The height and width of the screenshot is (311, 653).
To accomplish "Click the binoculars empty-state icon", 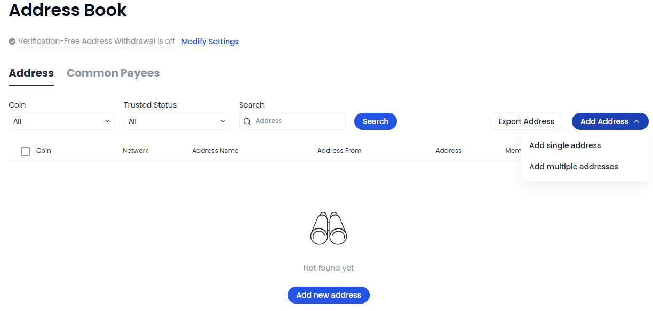I will [x=329, y=228].
